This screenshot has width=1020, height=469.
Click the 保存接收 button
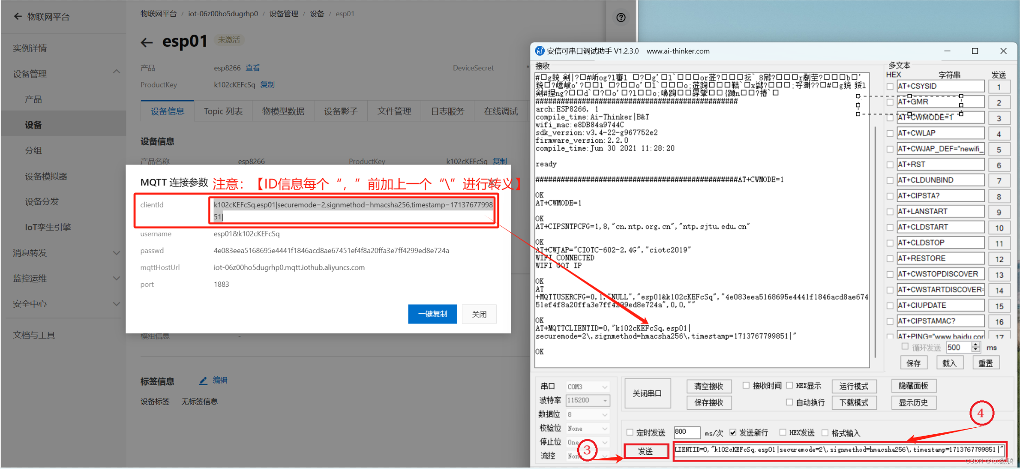point(709,403)
